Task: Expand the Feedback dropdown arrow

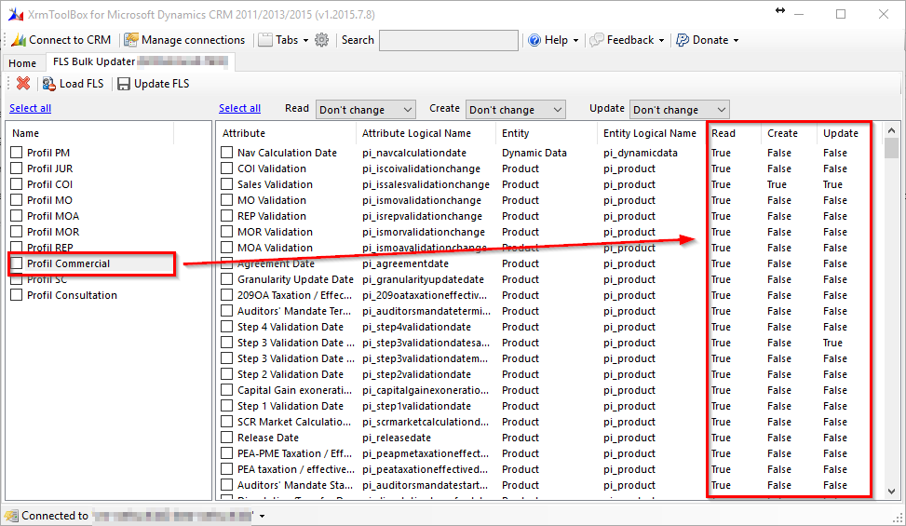Action: (x=661, y=40)
